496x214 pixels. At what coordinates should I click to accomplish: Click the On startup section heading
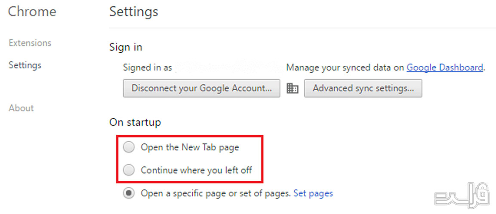point(135,122)
